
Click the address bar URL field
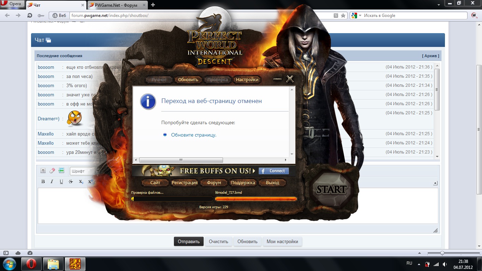200,16
